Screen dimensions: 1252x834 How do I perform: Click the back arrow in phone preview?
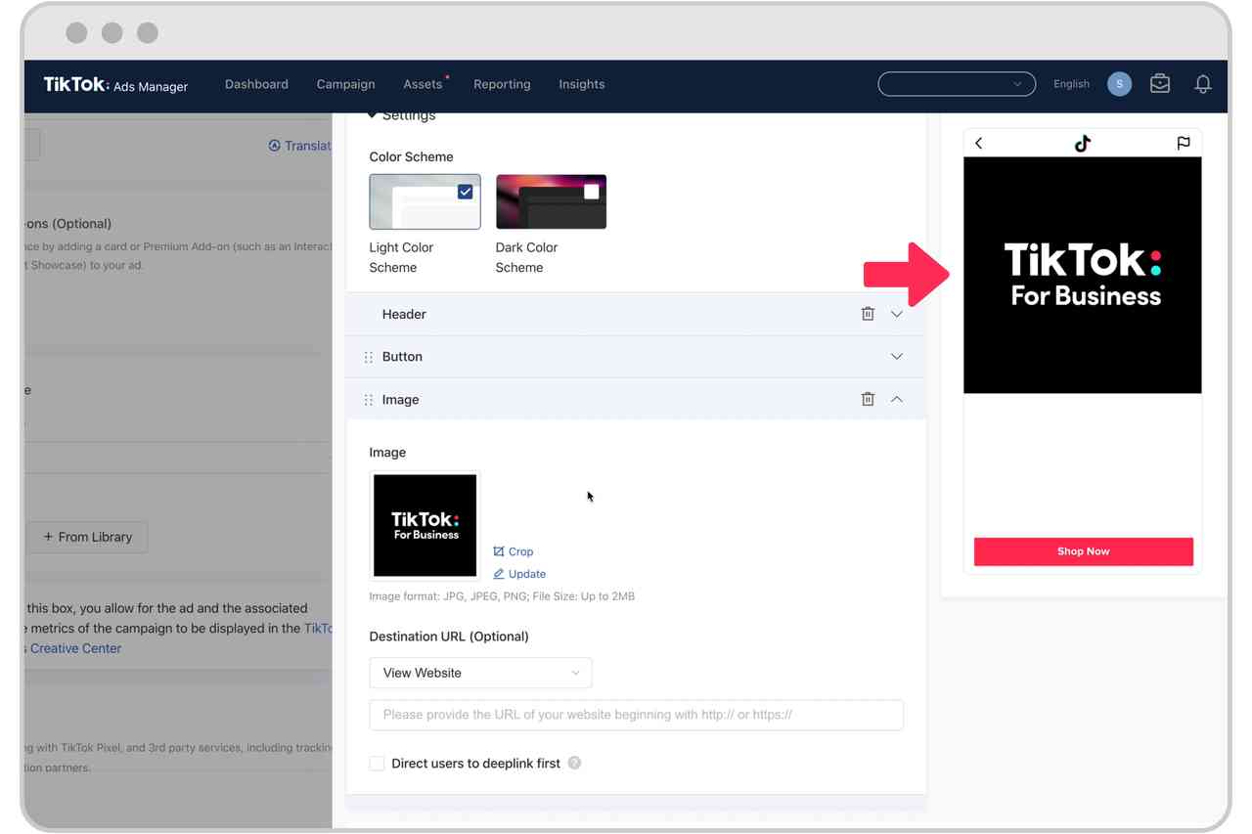point(979,143)
